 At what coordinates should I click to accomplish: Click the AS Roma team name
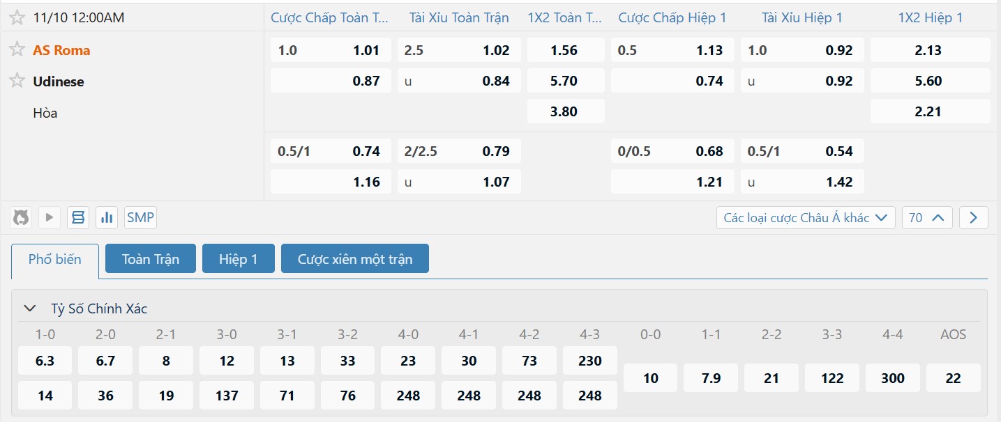click(x=61, y=50)
